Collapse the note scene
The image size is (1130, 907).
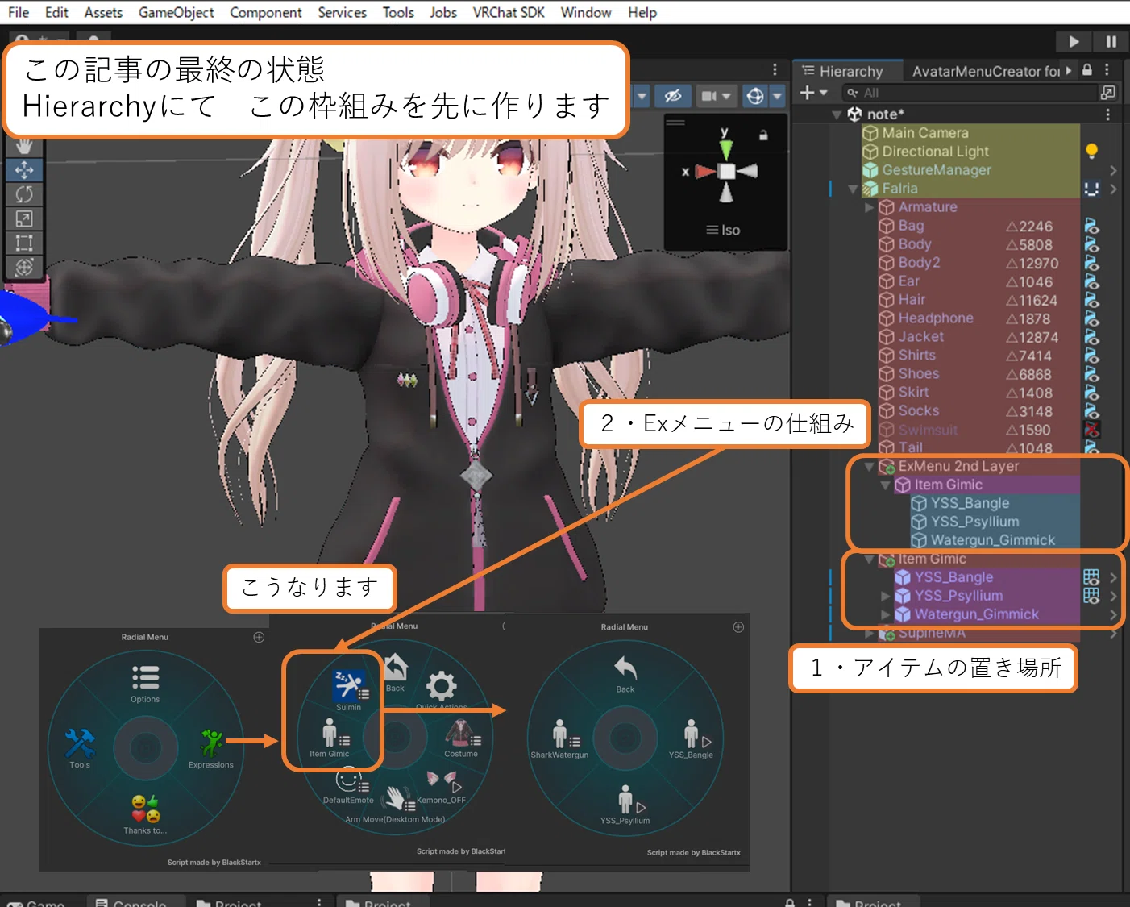coord(837,114)
